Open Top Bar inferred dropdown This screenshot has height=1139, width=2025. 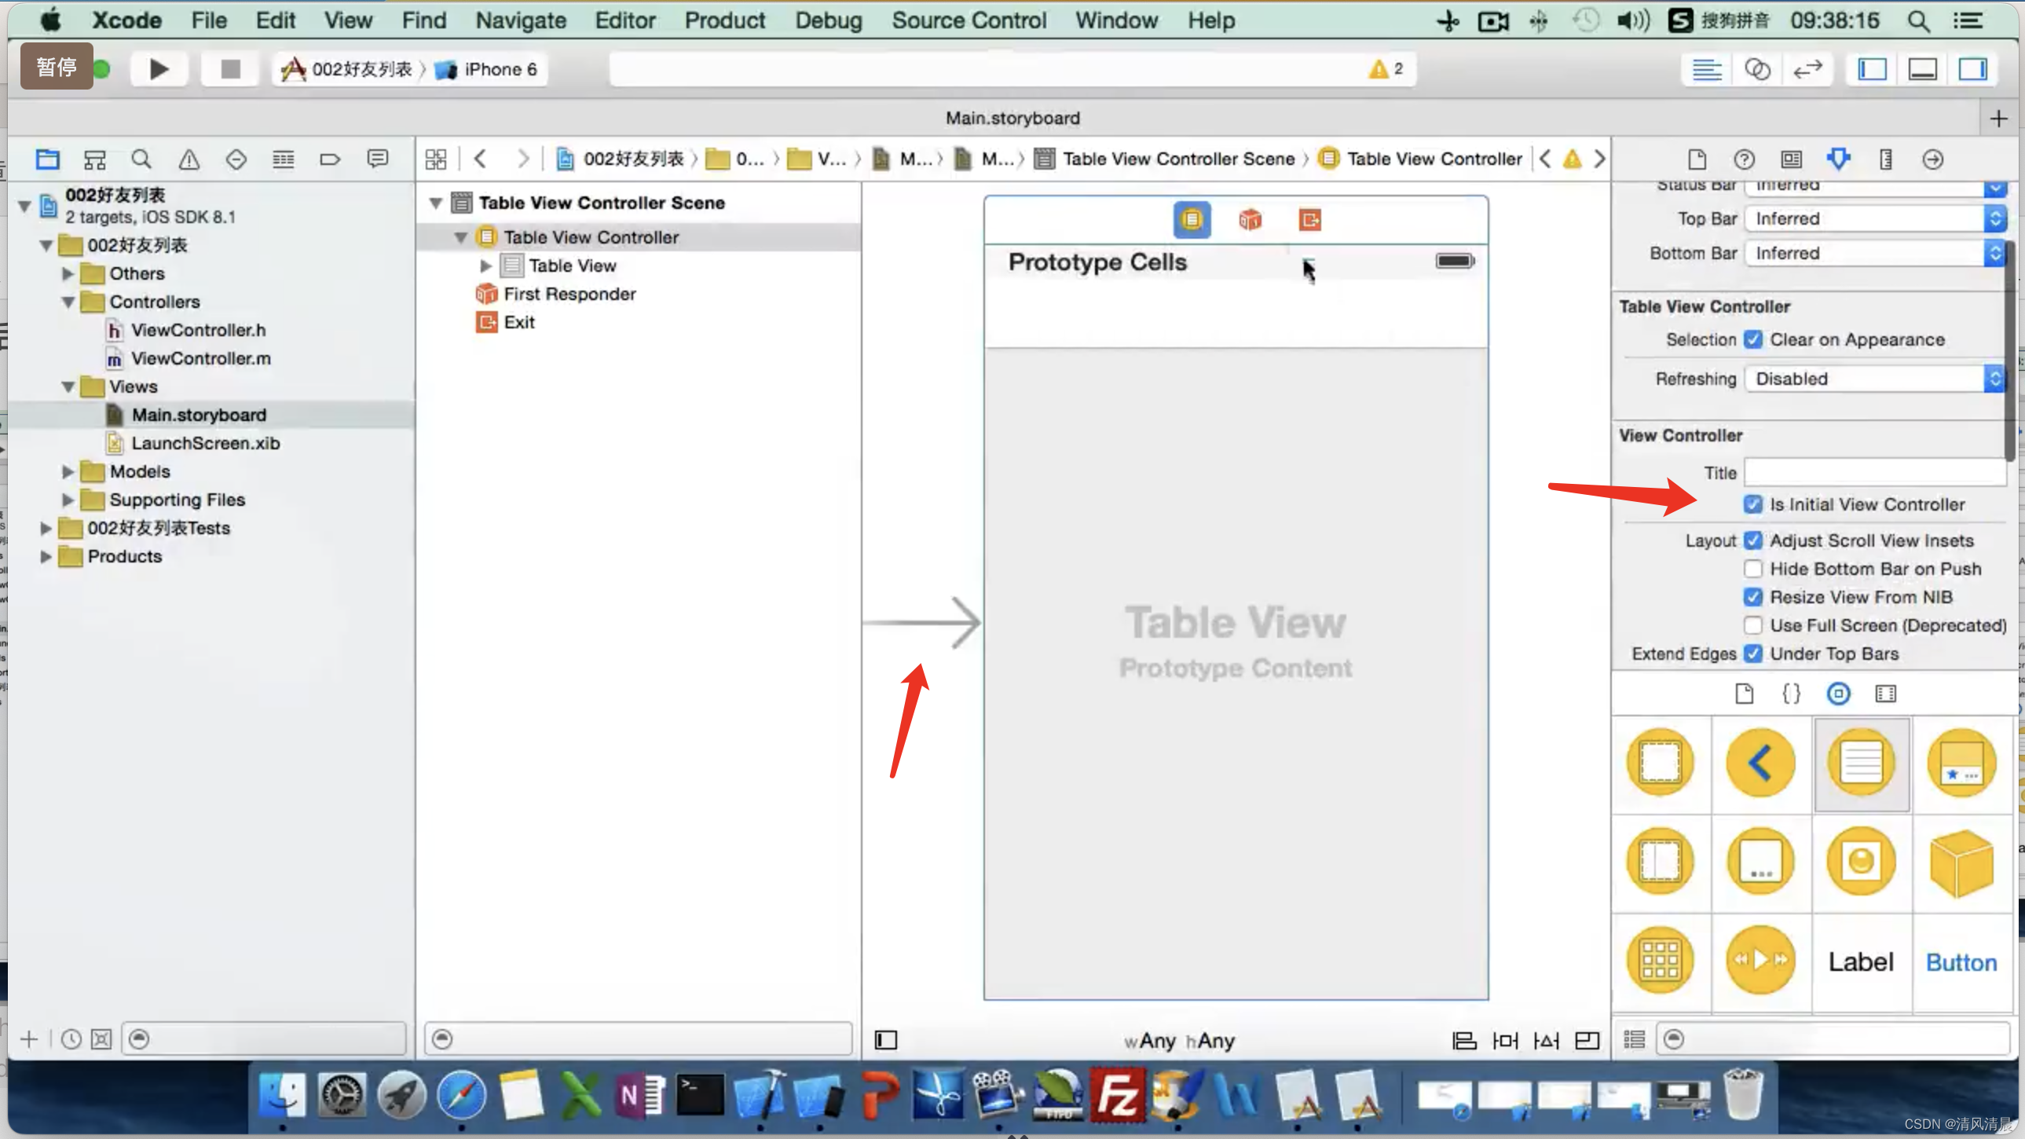[1998, 218]
